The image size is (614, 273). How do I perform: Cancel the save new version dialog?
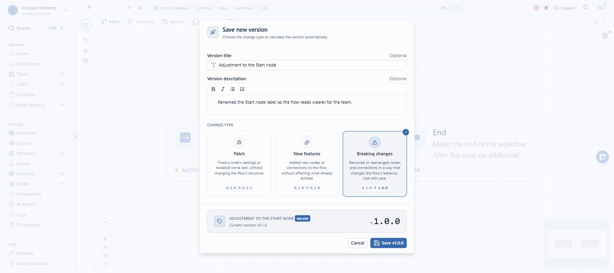tap(358, 243)
